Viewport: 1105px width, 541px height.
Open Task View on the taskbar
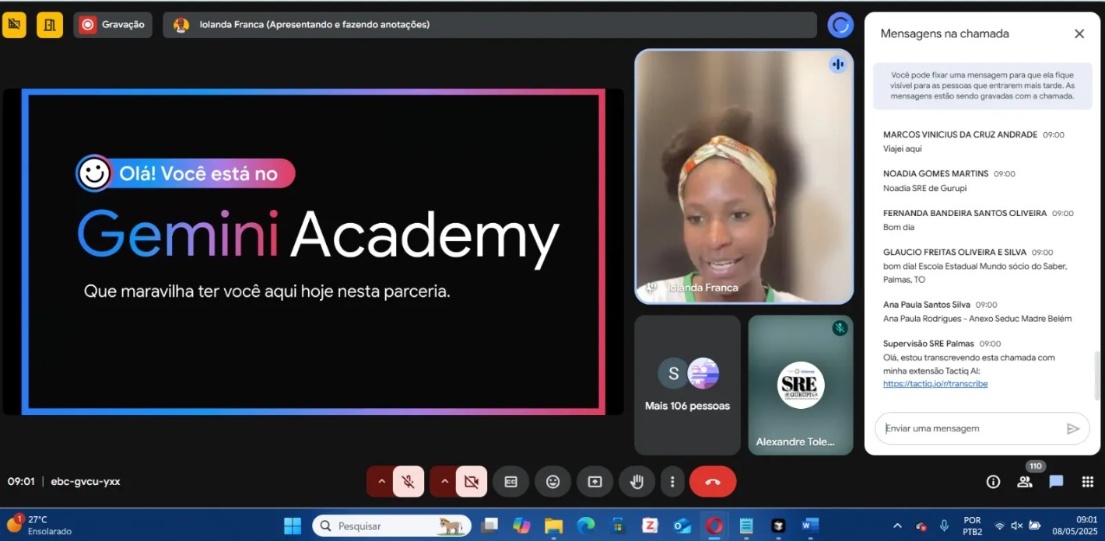click(489, 526)
